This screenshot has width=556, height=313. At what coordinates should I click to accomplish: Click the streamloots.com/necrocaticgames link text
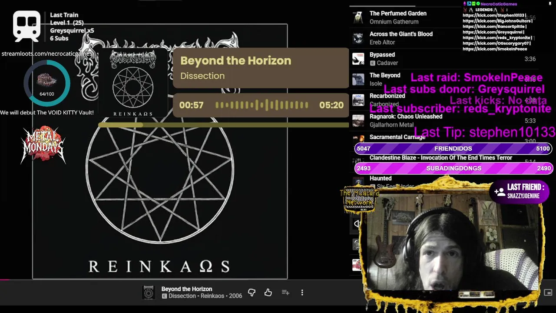47,54
